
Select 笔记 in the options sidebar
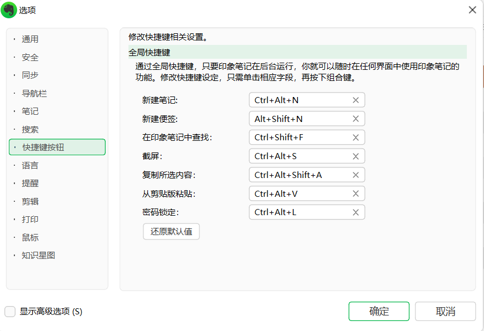(x=30, y=111)
